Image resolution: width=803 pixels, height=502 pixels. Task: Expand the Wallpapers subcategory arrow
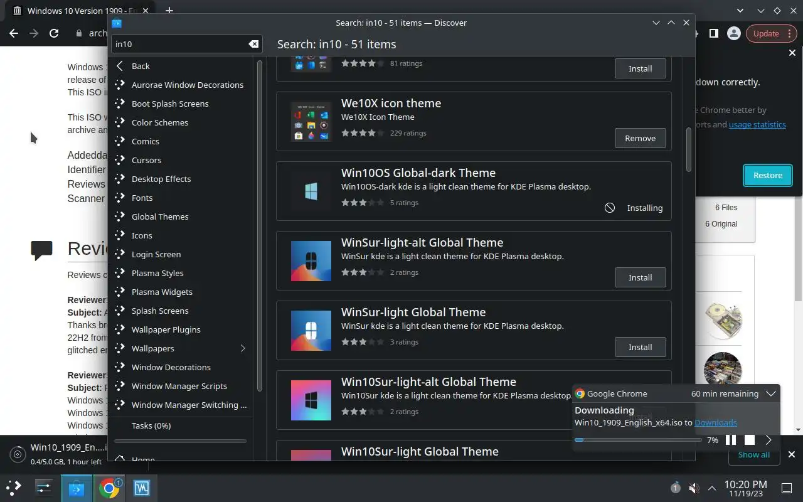[243, 348]
